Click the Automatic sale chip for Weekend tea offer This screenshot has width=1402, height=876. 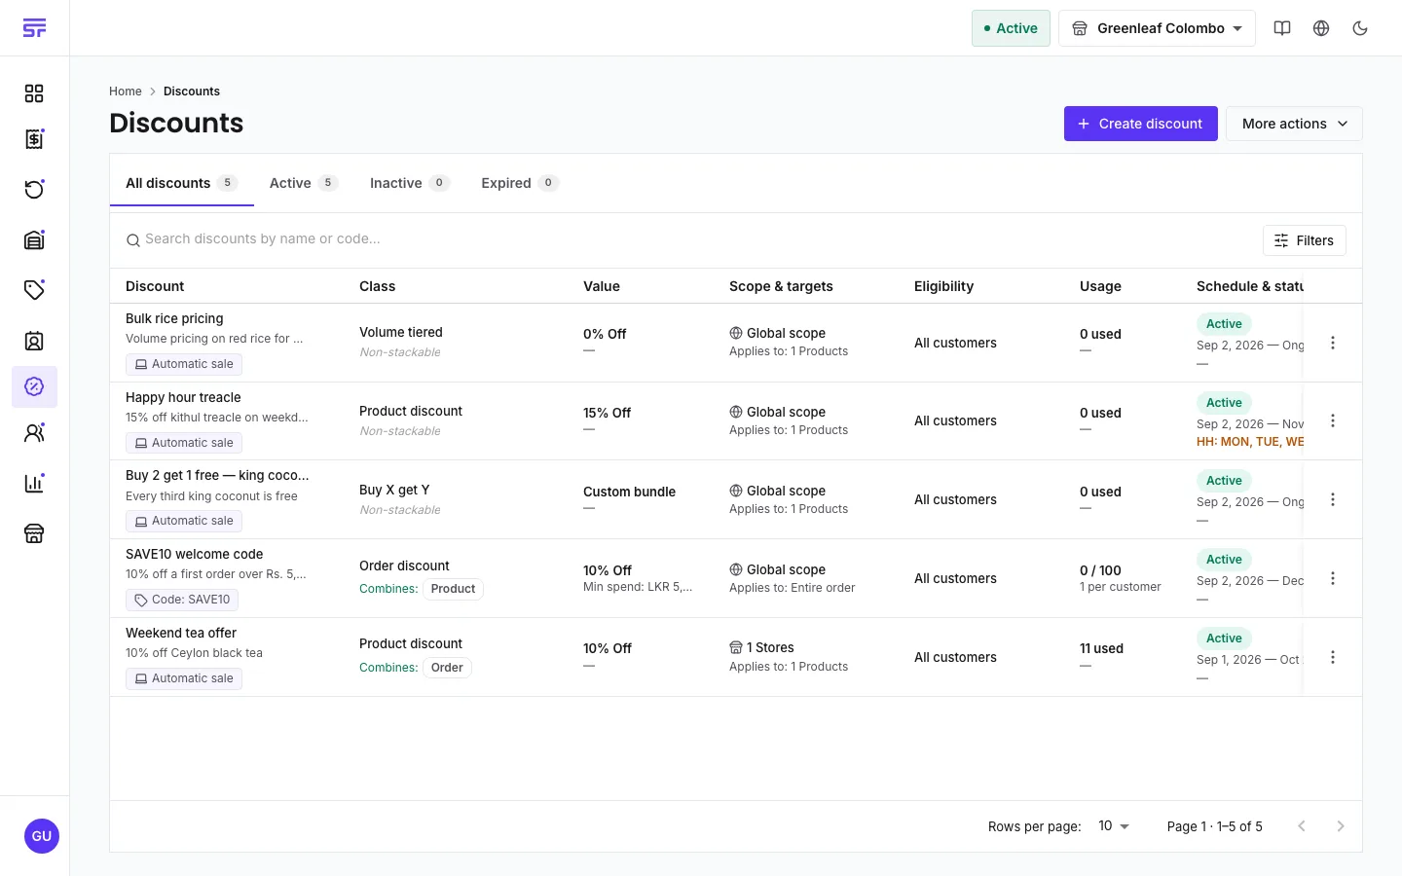184,678
